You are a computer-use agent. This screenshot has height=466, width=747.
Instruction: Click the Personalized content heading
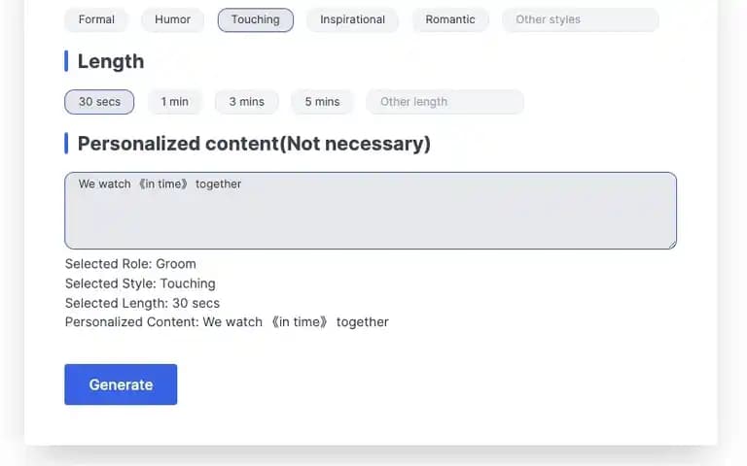point(254,144)
